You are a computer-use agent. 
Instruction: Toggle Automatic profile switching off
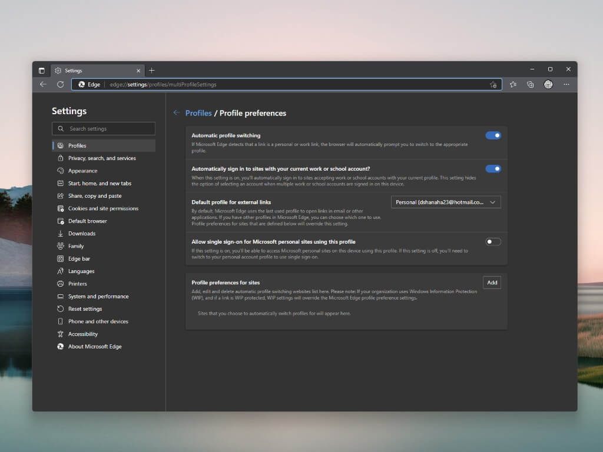coord(493,135)
